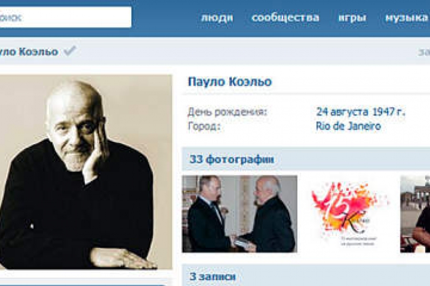This screenshot has width=430, height=286.
Task: Select the Пауло Коэльо profile name heading
Action: click(x=230, y=82)
